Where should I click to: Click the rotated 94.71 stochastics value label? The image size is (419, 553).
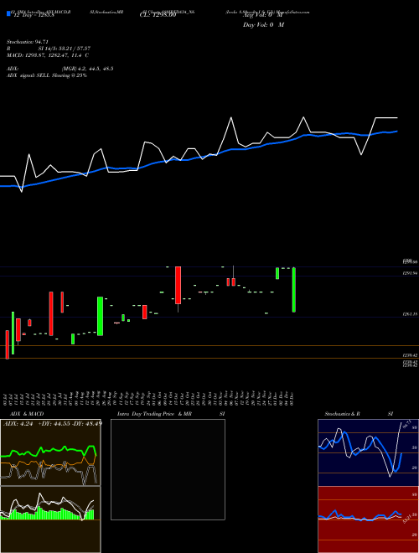point(406,423)
